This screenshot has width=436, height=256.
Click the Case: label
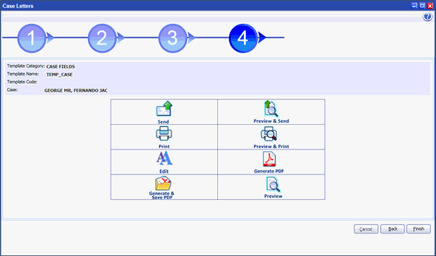pos(12,90)
